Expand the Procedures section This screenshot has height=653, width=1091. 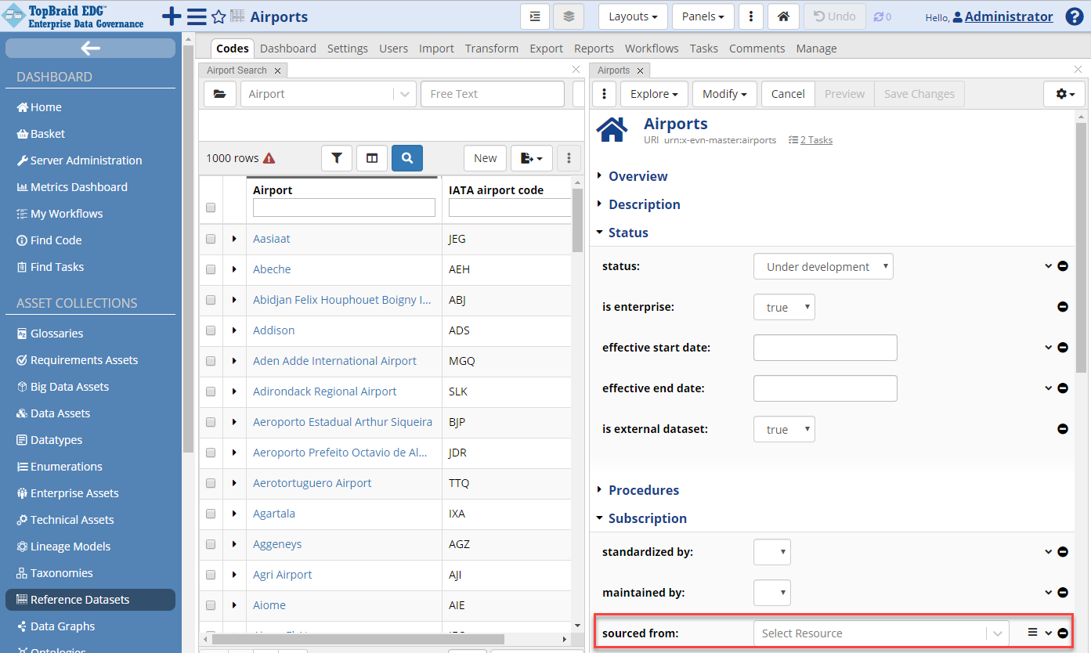[x=643, y=490]
